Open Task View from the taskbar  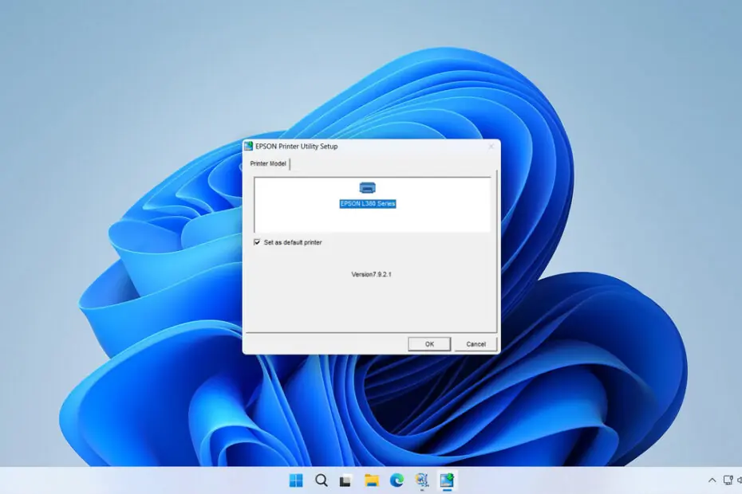[345, 480]
